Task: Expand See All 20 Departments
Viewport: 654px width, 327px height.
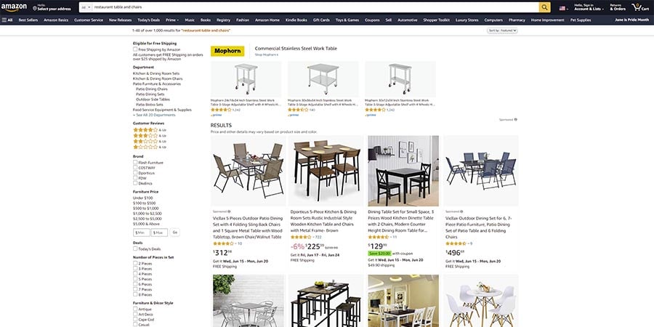Action: tap(154, 115)
